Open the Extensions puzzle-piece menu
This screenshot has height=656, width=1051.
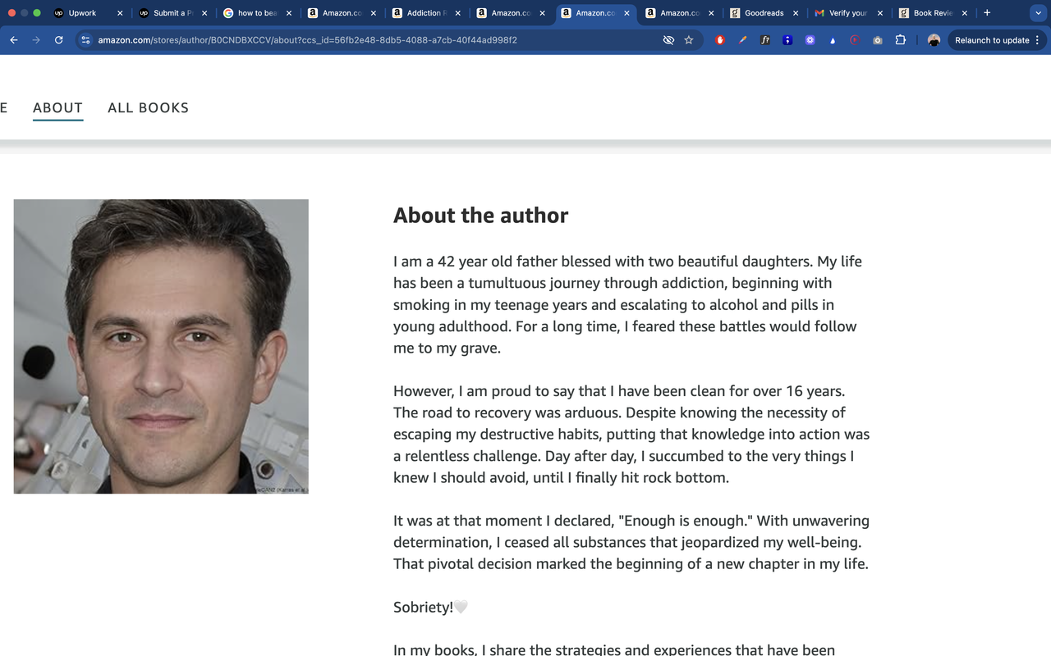[x=900, y=39]
